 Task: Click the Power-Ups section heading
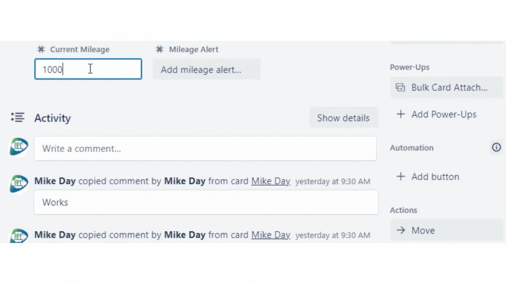[x=410, y=67]
